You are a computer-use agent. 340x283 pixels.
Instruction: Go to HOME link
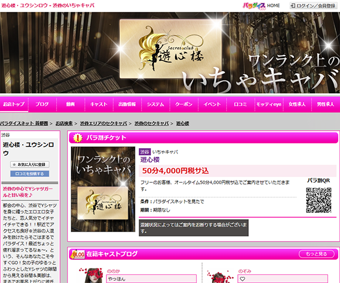tap(274, 6)
